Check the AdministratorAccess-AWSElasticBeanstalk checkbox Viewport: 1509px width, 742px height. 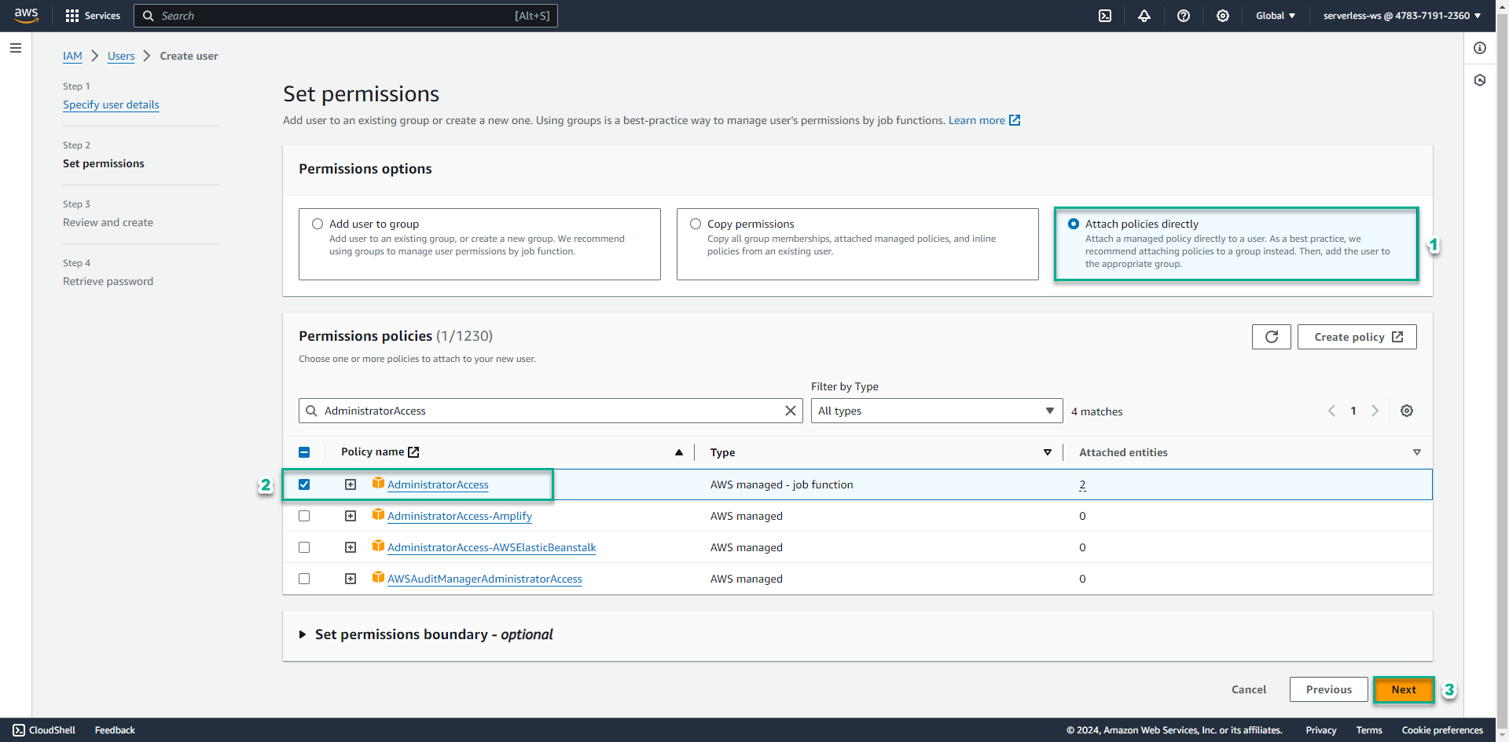(x=304, y=547)
